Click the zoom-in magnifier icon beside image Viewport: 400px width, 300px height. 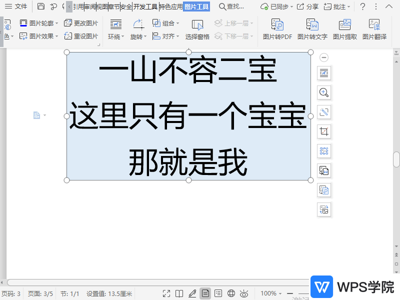324,92
